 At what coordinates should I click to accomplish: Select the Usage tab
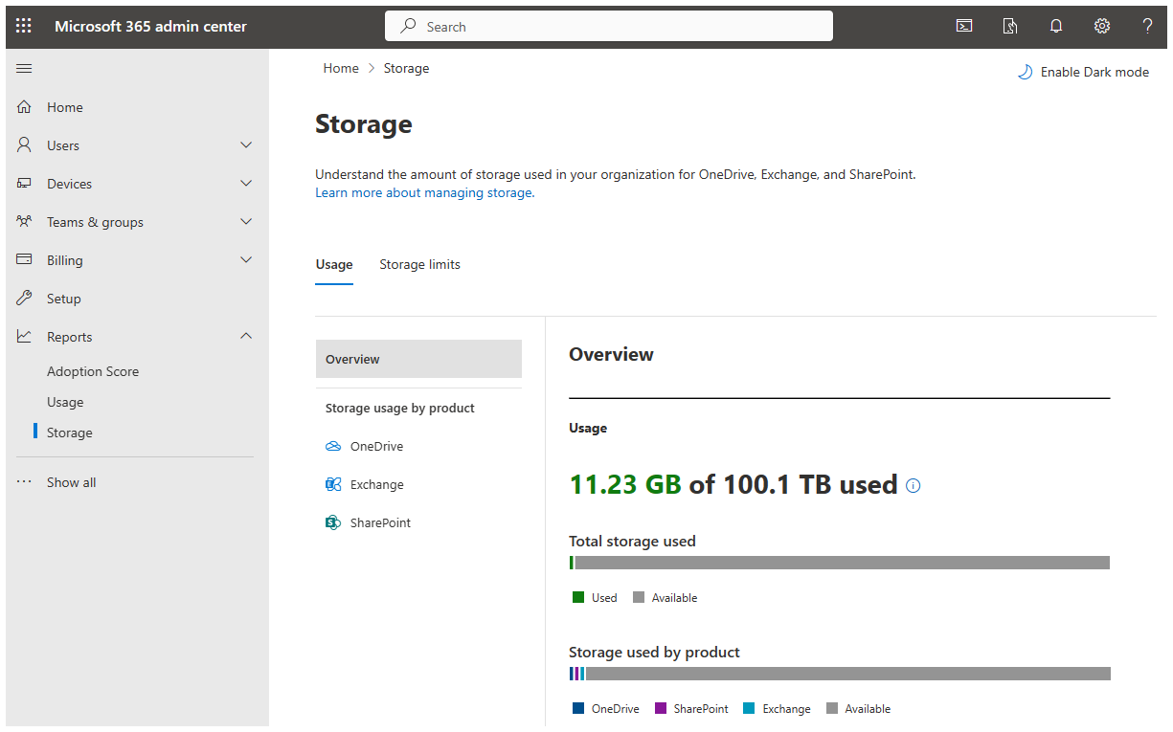click(x=333, y=264)
